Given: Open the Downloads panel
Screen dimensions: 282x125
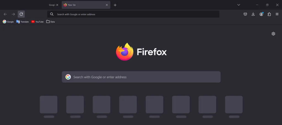Looking at the screenshot, I should tap(253, 14).
